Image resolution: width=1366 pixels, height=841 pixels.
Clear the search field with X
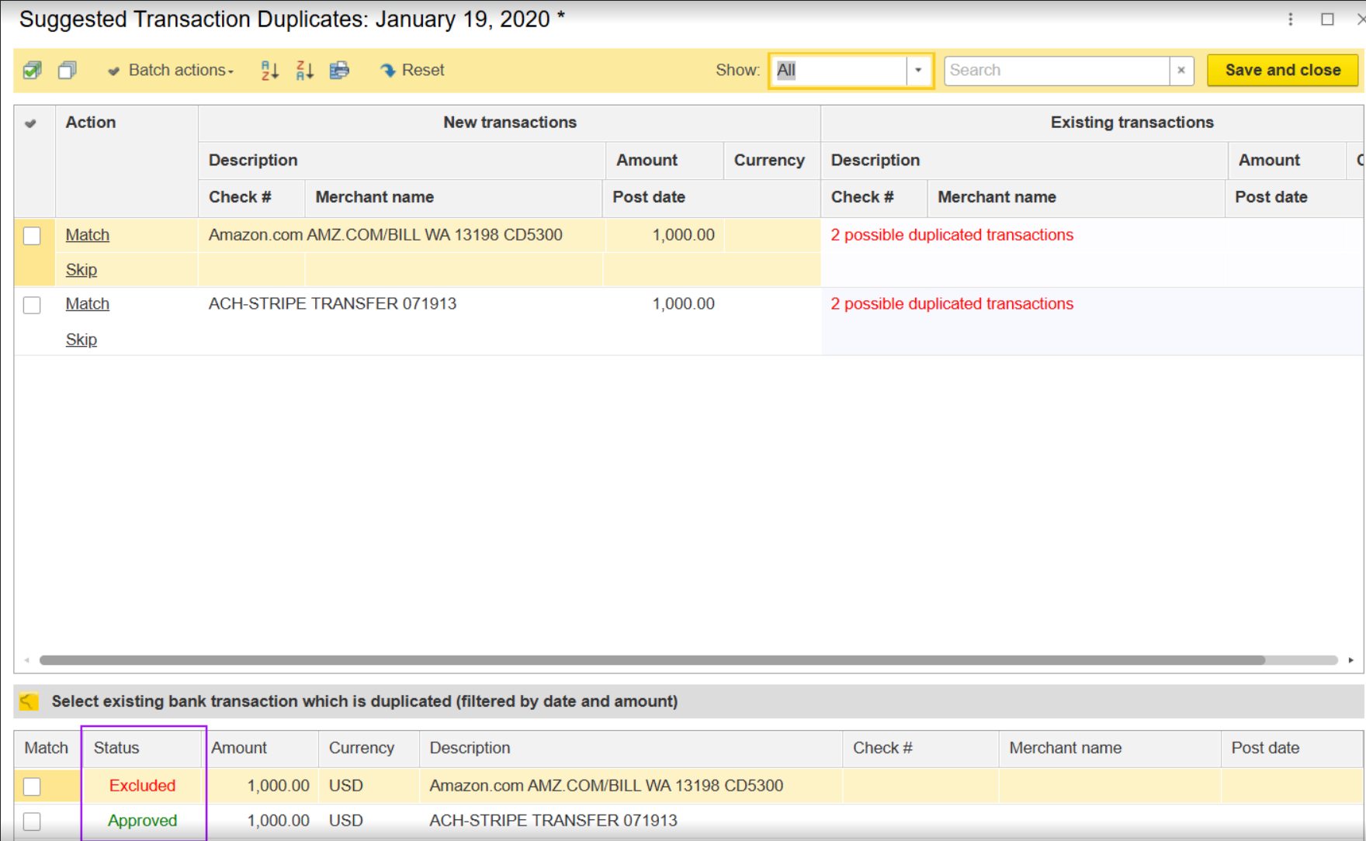tap(1181, 71)
